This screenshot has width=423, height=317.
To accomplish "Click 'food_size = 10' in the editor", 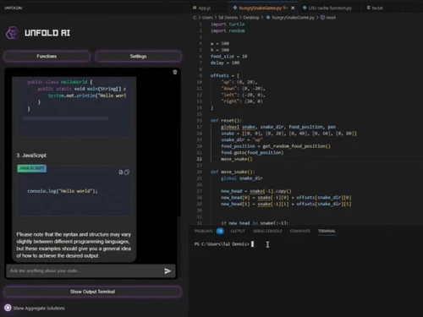I will click(228, 57).
